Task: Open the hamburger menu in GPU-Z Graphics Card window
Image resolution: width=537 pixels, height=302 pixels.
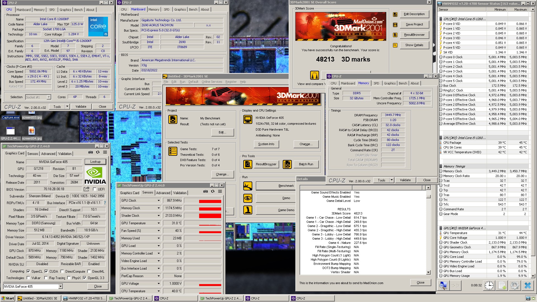Action: tap(105, 152)
